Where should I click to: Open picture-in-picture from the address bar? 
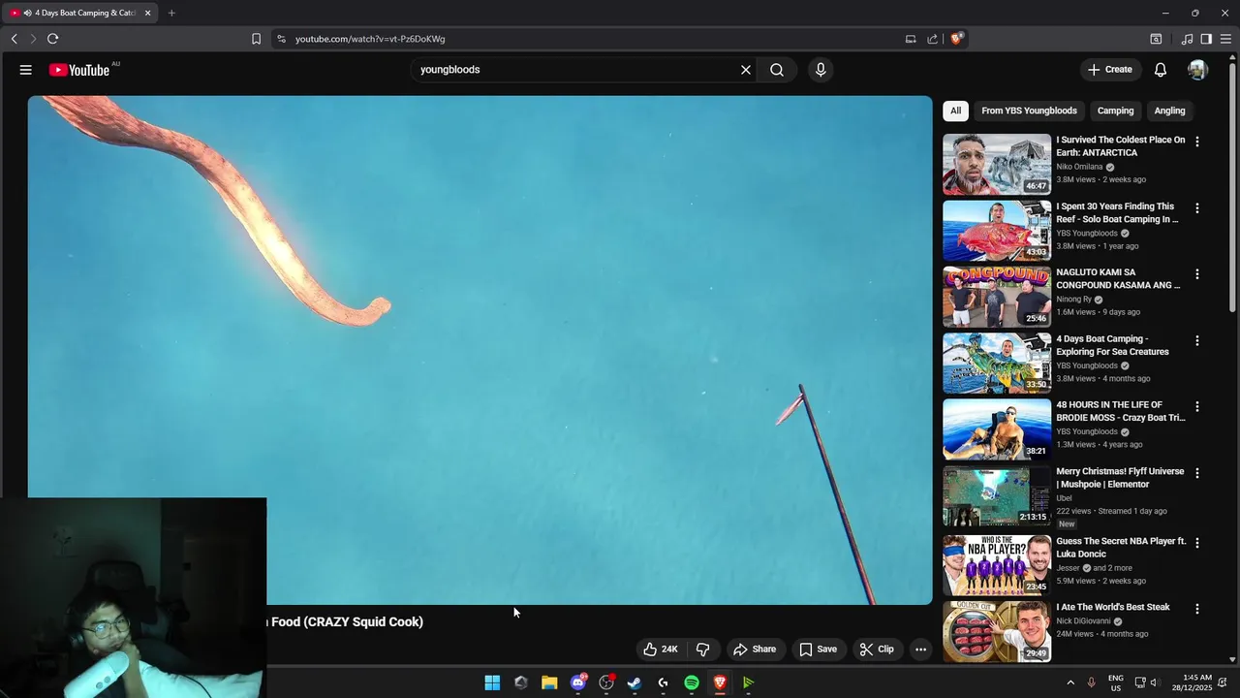point(911,39)
